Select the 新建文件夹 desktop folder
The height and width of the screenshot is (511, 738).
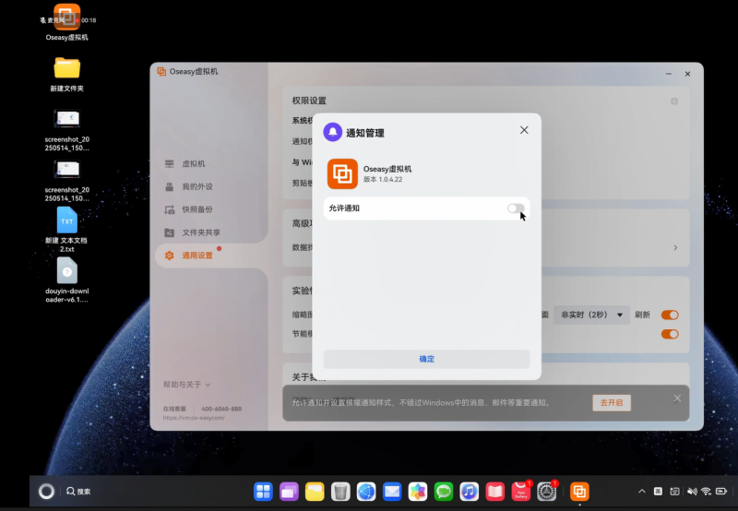pos(66,75)
